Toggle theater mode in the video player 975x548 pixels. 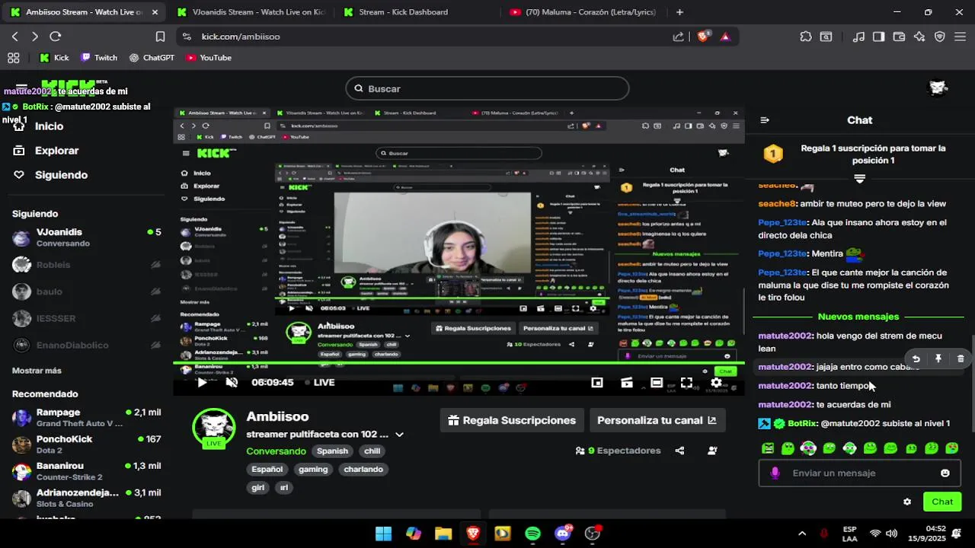click(657, 382)
